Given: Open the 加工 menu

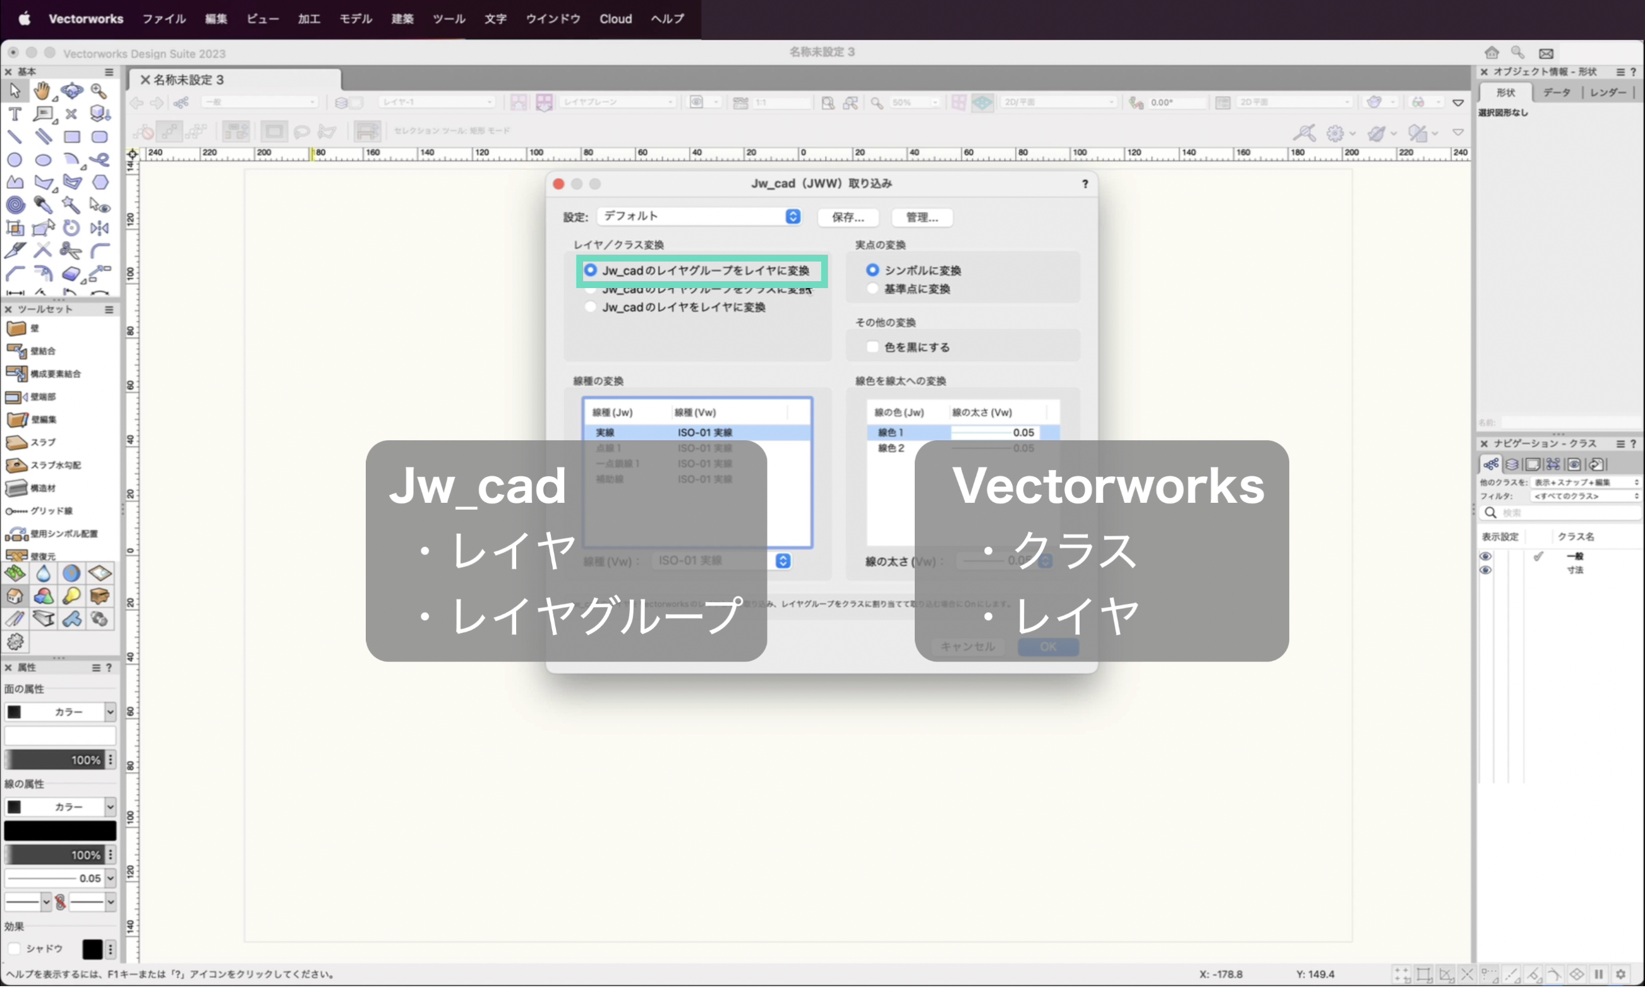Looking at the screenshot, I should [x=309, y=19].
